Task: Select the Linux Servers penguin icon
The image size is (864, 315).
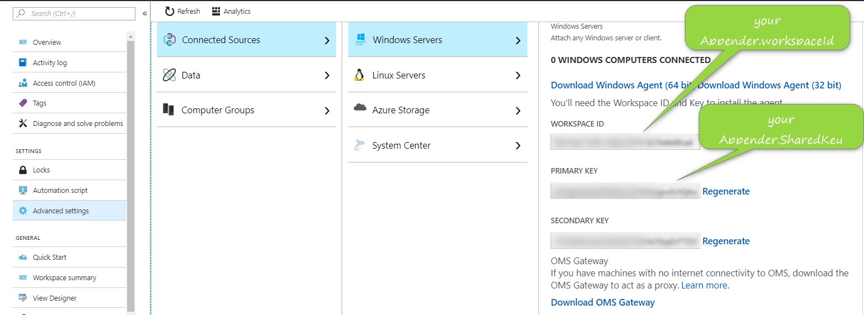Action: click(x=359, y=75)
